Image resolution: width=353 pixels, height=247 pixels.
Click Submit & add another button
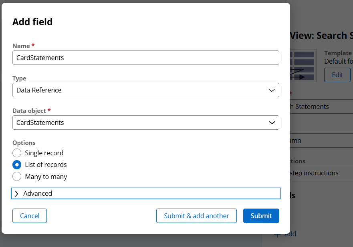pyautogui.click(x=196, y=216)
